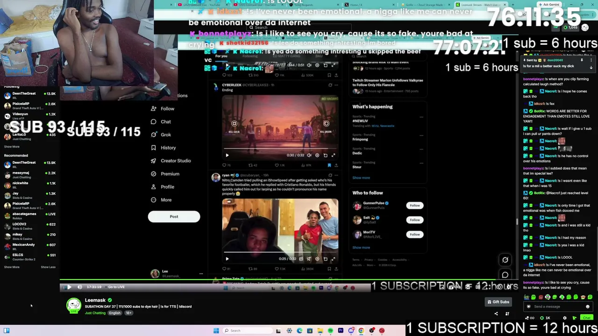Open Premium in the X sidebar
The width and height of the screenshot is (598, 336).
[x=165, y=174]
